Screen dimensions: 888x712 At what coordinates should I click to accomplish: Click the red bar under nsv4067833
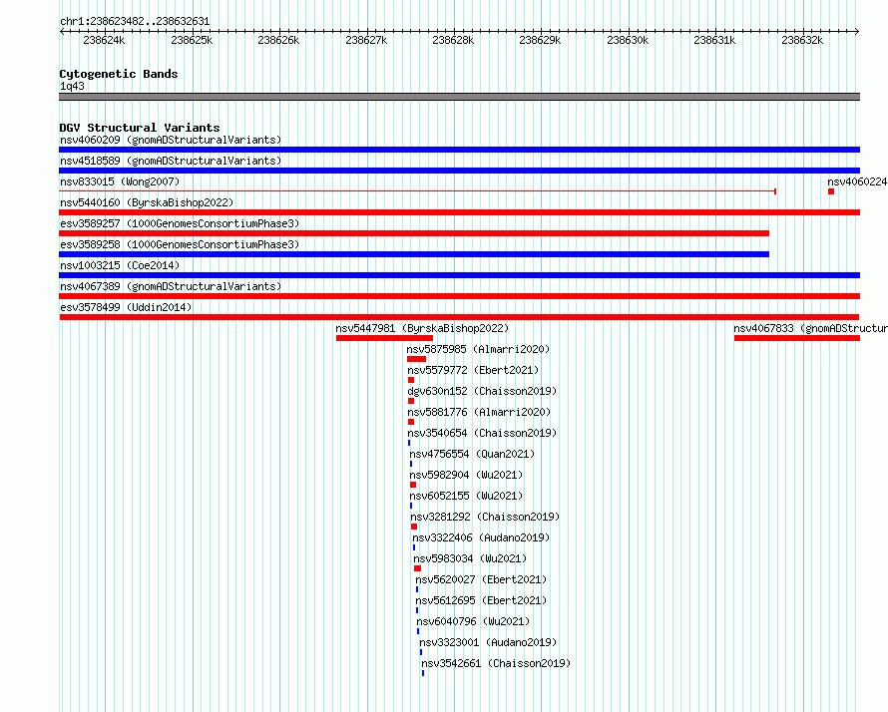point(797,338)
